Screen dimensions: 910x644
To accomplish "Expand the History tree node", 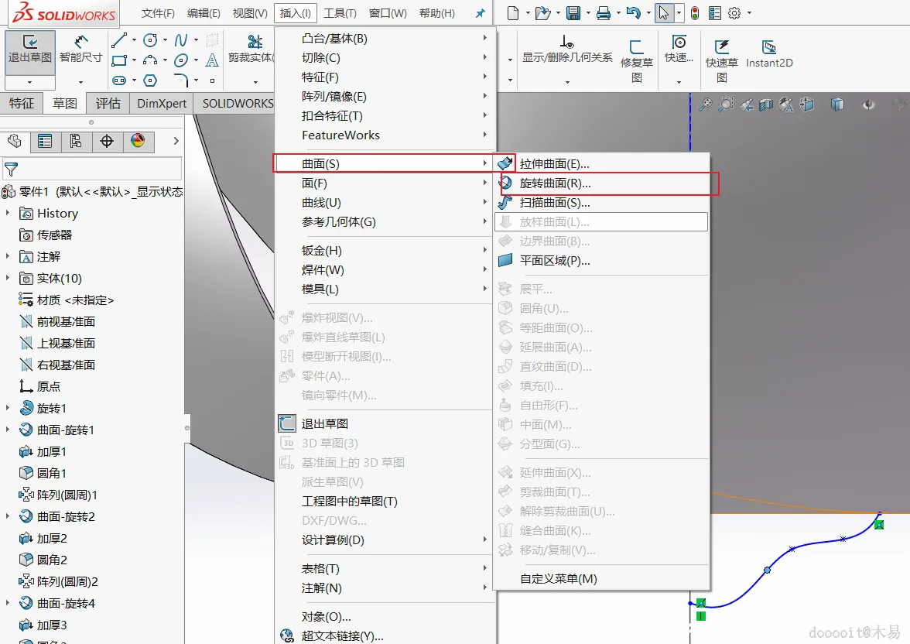I will click(8, 213).
